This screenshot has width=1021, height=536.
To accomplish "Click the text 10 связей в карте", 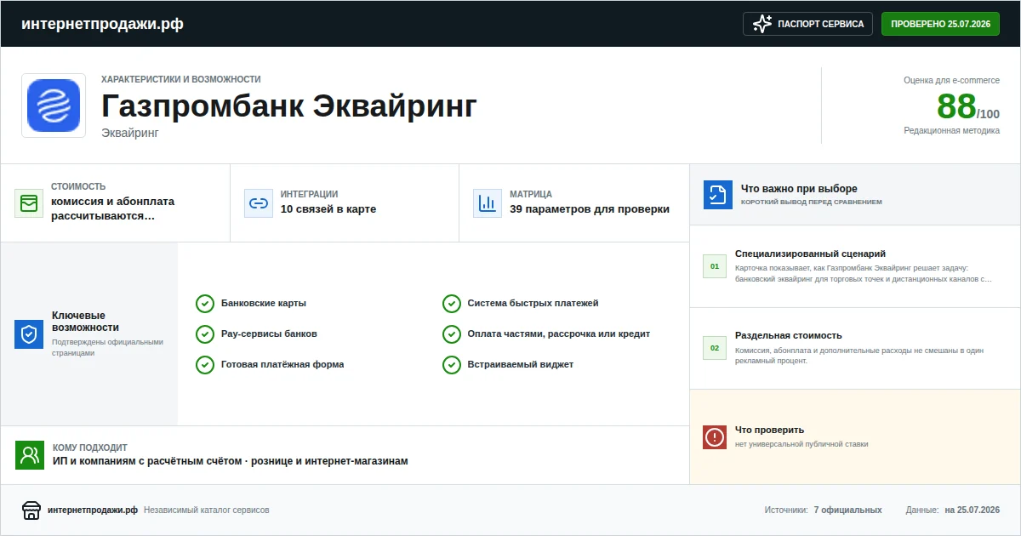I will tap(328, 209).
